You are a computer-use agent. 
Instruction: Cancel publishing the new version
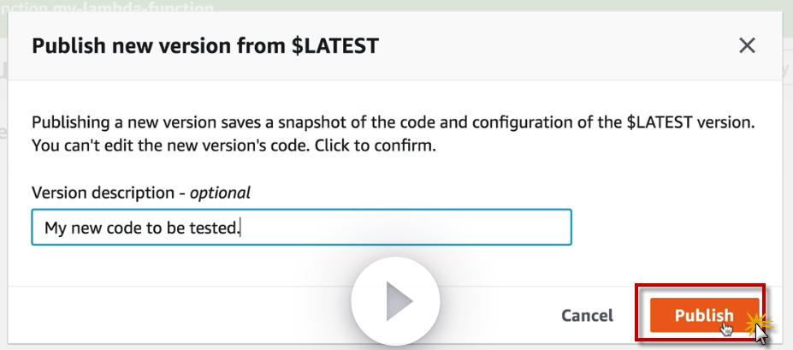tap(587, 316)
